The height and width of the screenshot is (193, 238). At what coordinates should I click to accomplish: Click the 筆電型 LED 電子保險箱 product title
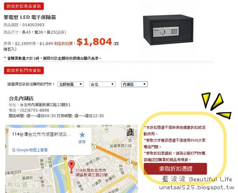30,17
